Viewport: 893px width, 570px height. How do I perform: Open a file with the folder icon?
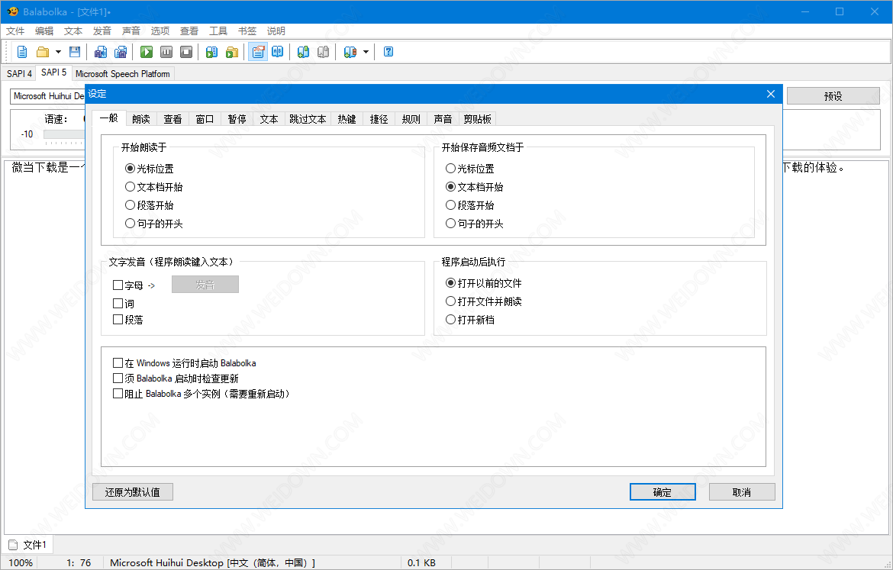click(43, 53)
